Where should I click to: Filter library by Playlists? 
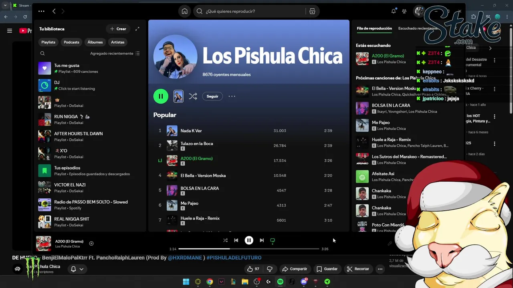click(x=48, y=42)
